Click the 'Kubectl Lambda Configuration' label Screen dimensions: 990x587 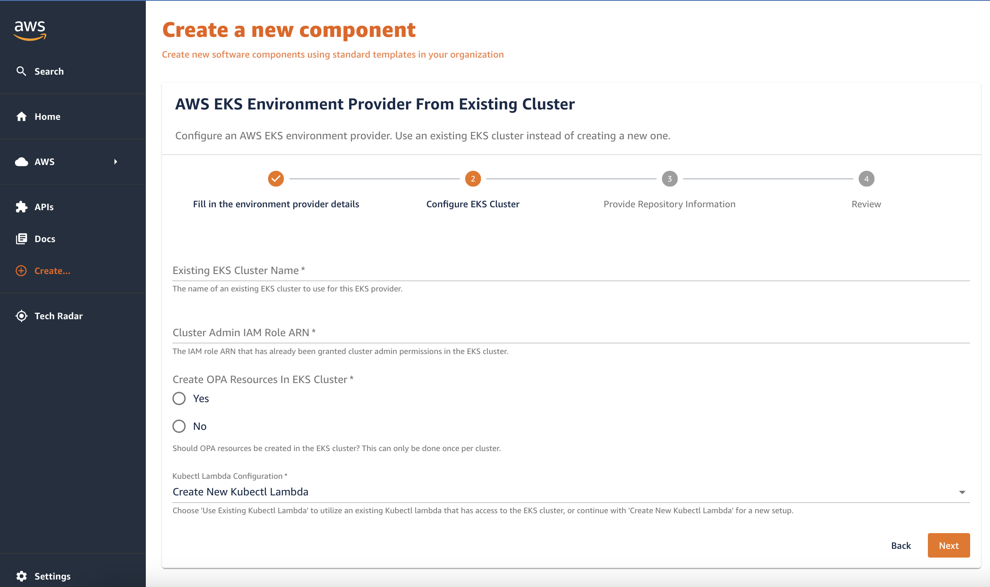(230, 476)
